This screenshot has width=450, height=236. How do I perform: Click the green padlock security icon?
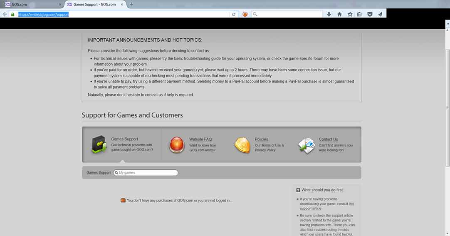12,14
